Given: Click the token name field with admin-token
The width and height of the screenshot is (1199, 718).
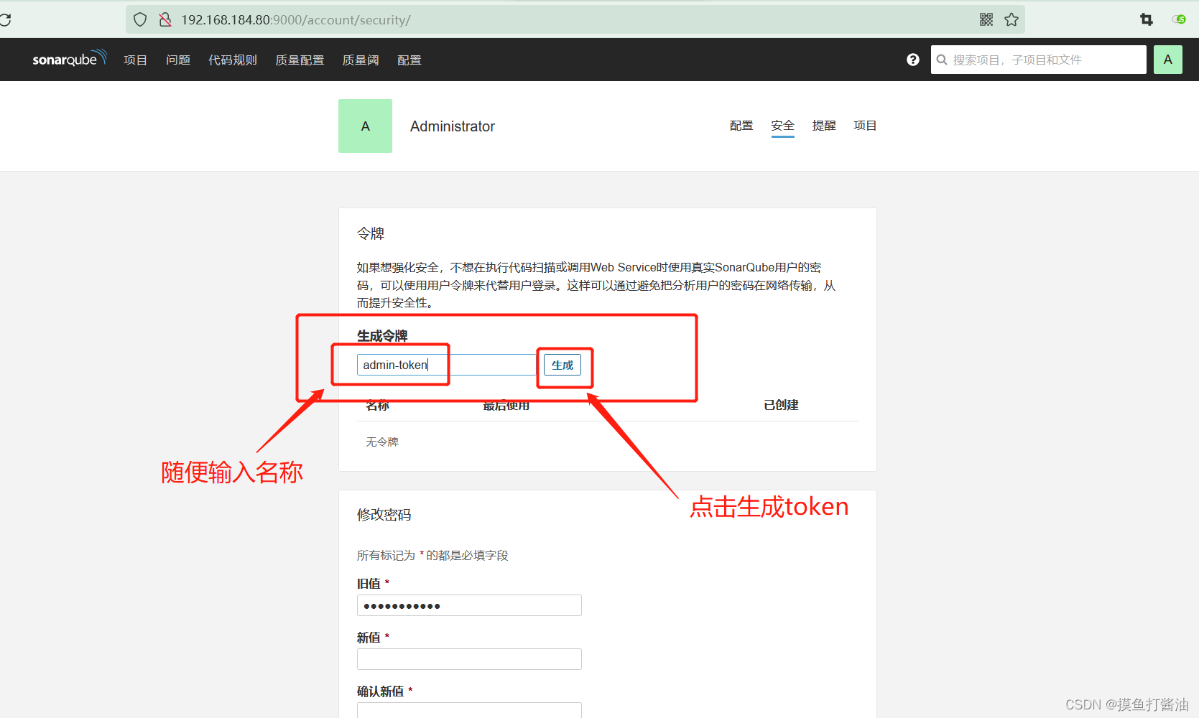Looking at the screenshot, I should pyautogui.click(x=446, y=365).
